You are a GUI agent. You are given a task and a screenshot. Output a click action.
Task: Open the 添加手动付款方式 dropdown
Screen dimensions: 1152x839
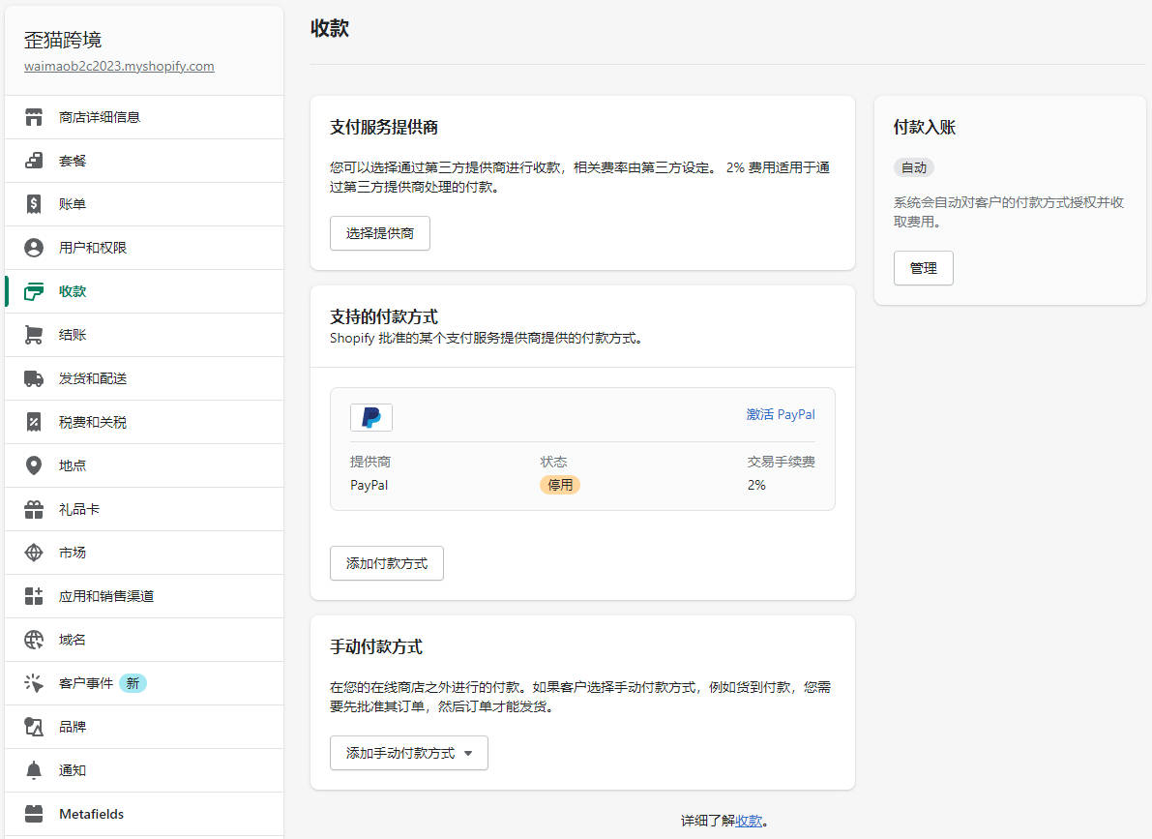point(408,753)
